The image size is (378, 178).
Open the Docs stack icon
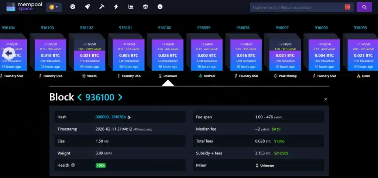click(x=145, y=7)
